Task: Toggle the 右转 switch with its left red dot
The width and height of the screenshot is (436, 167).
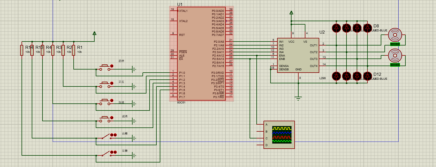Action: [112, 135]
